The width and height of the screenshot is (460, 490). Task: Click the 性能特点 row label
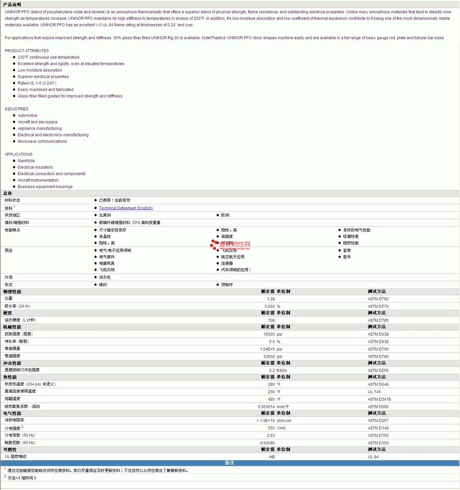pos(12,230)
